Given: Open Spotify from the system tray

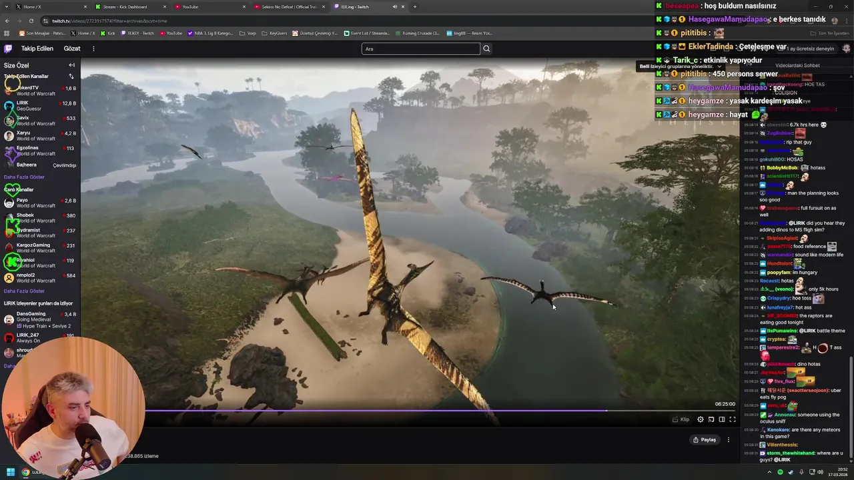Looking at the screenshot, I should 780,472.
